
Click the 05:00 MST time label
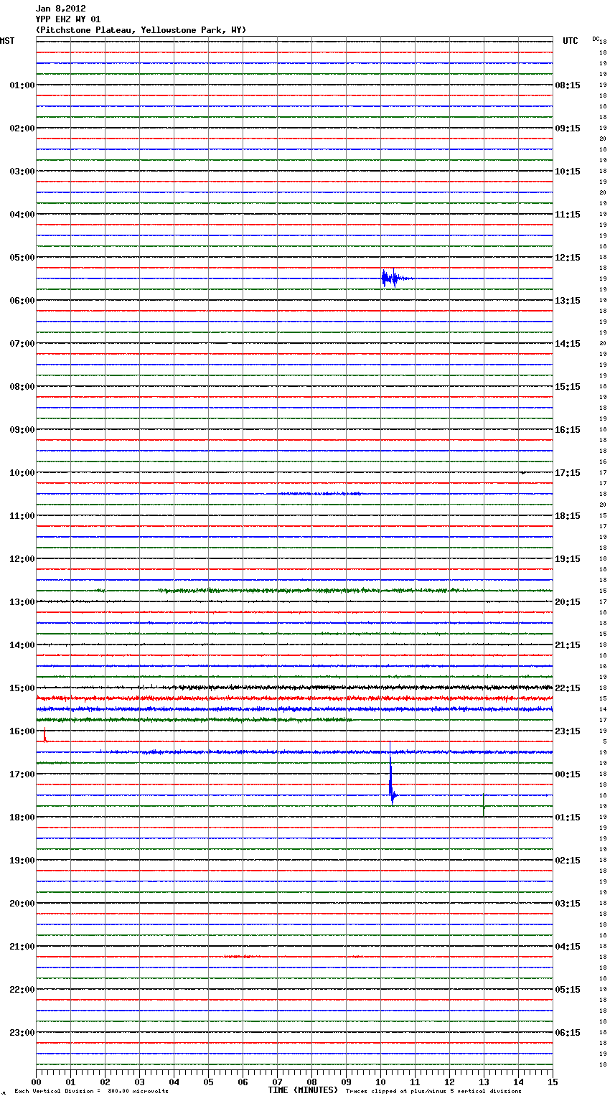coord(22,258)
